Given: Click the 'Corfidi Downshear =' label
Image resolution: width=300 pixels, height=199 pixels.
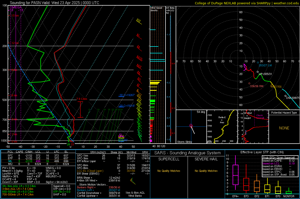Looking at the screenshot, I should [88, 193].
